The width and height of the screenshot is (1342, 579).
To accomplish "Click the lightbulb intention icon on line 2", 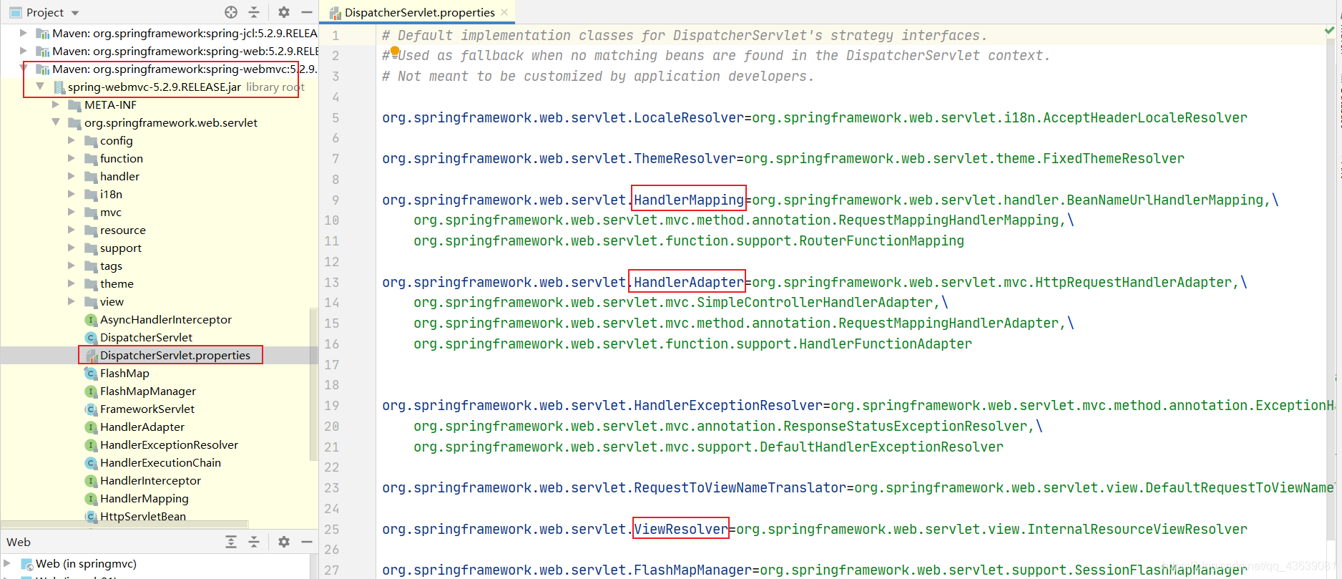I will (394, 52).
